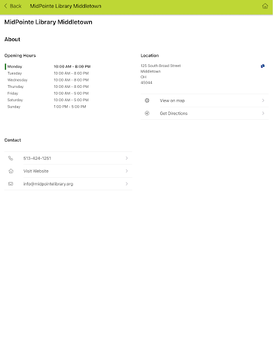The height and width of the screenshot is (357, 273).
Task: Open the email row chevron
Action: tap(127, 183)
